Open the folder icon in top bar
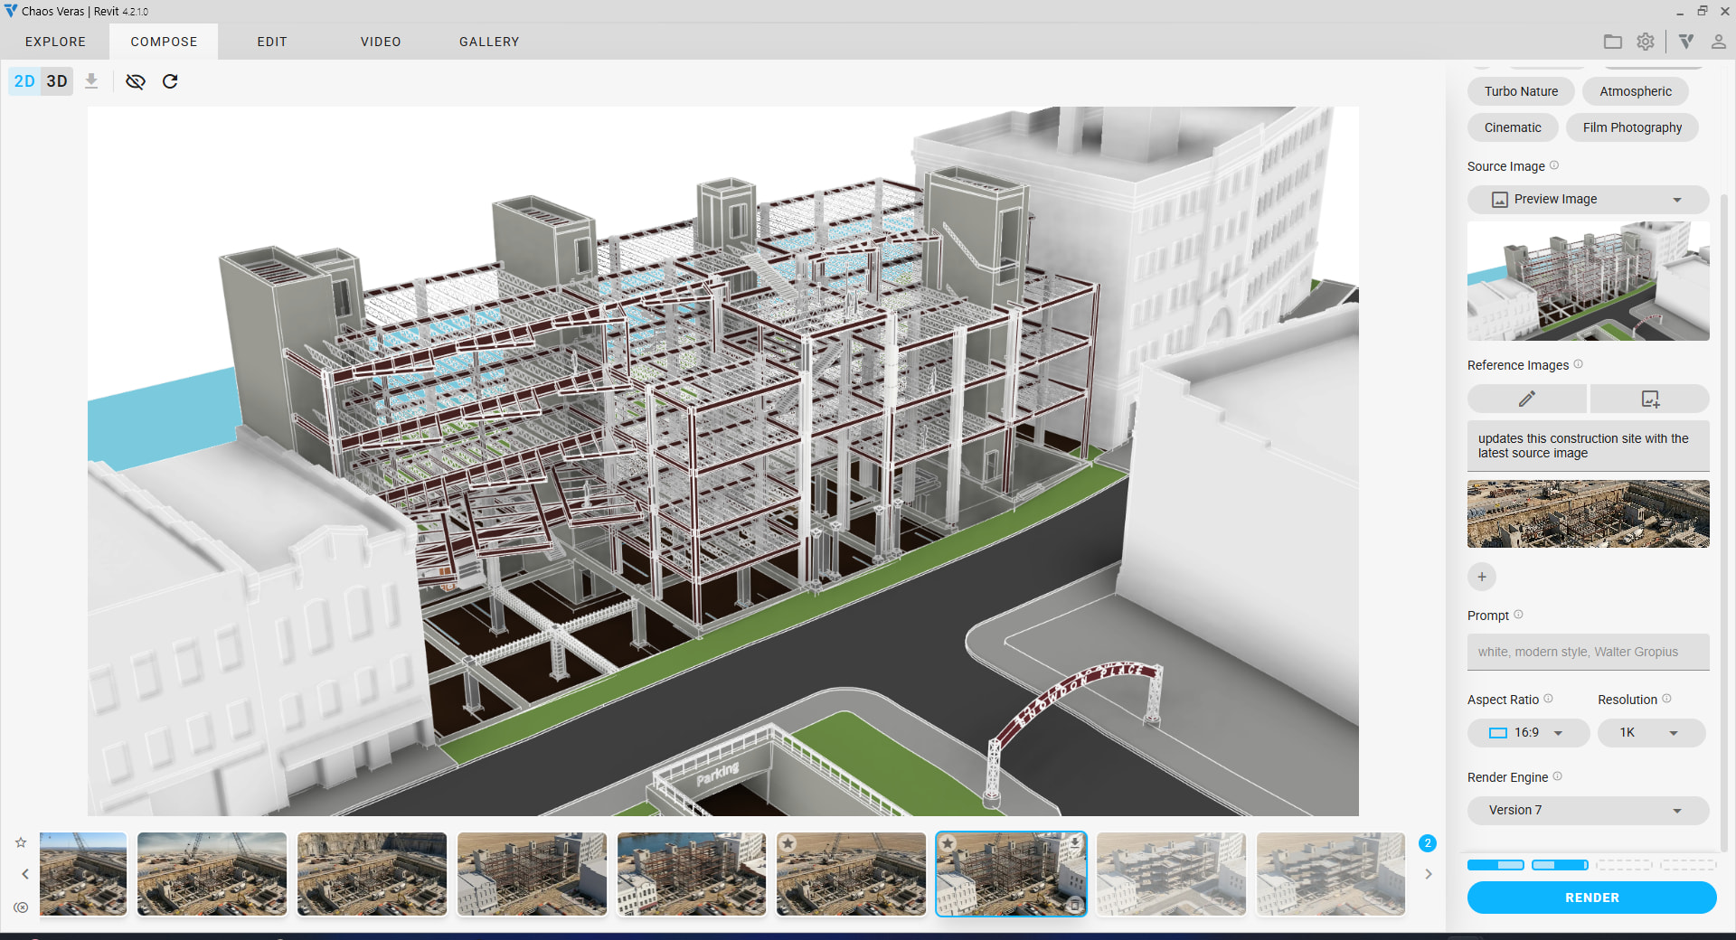1736x940 pixels. click(x=1612, y=42)
